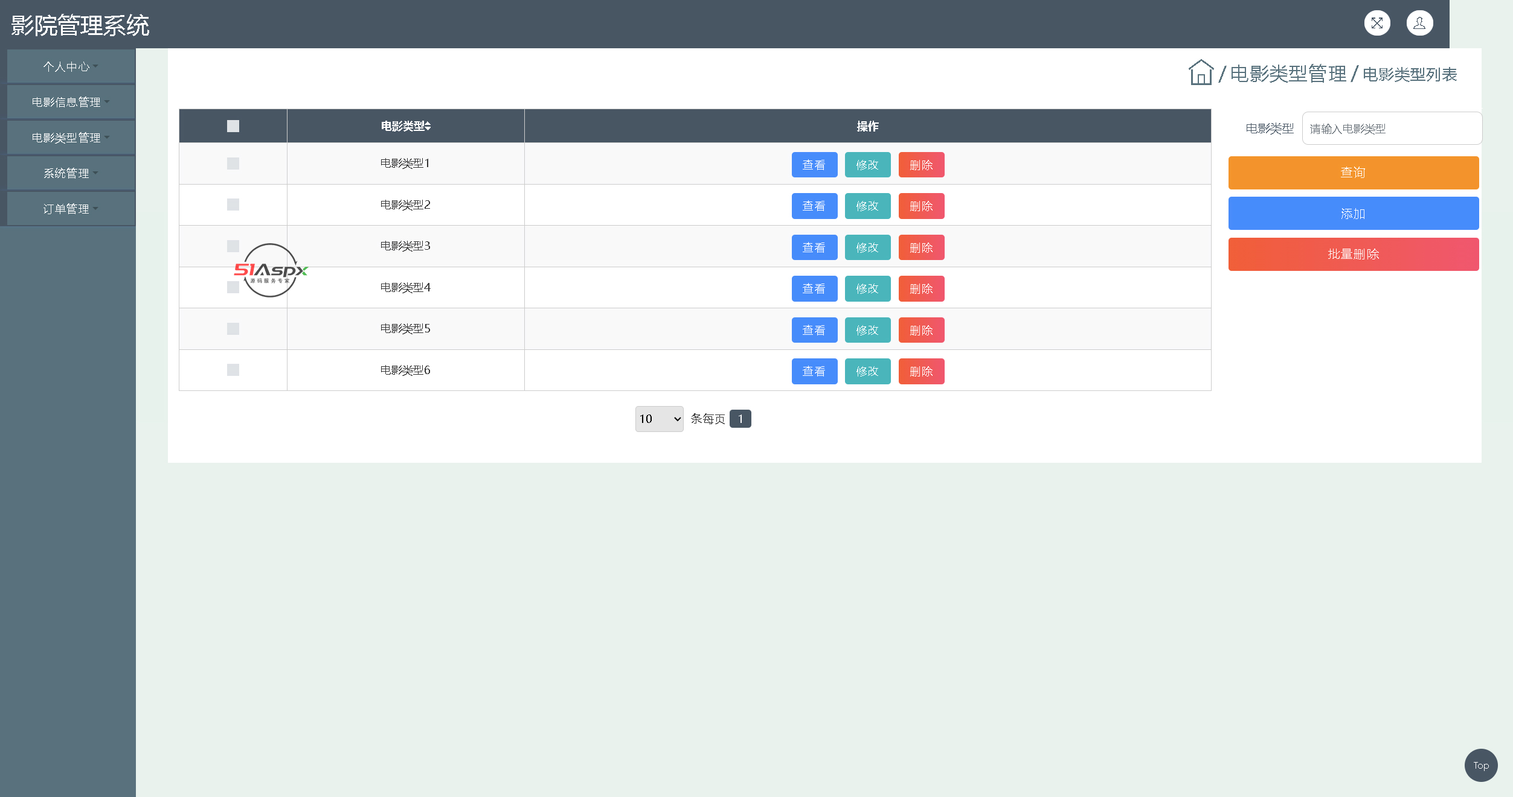
Task: Click the Top scroll button
Action: coord(1480,765)
